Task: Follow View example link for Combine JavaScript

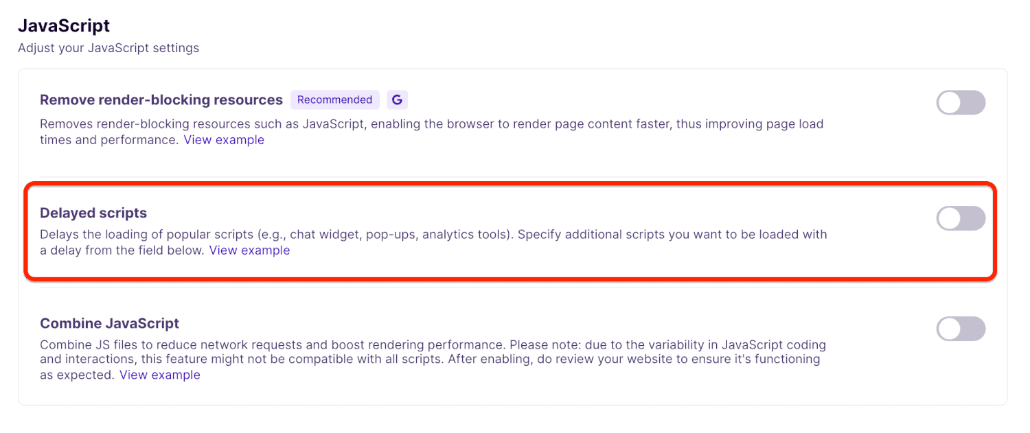Action: click(160, 375)
